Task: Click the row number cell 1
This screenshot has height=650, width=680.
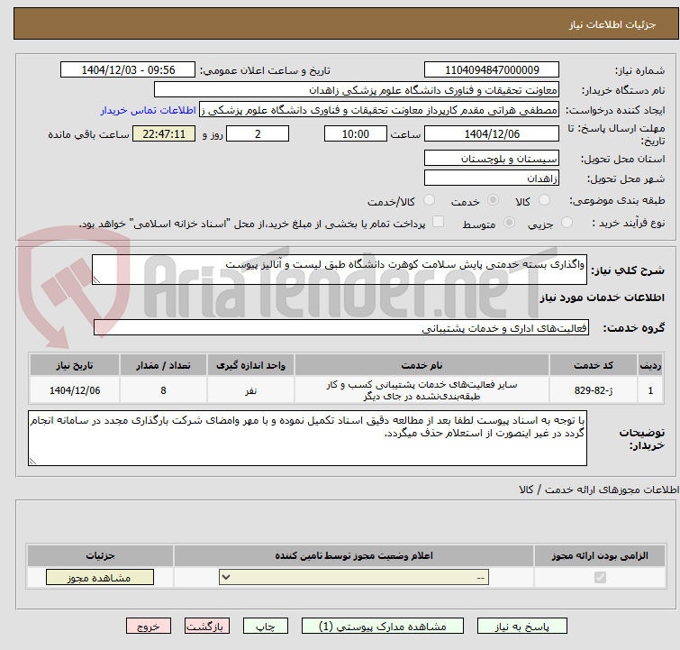Action: (x=650, y=390)
